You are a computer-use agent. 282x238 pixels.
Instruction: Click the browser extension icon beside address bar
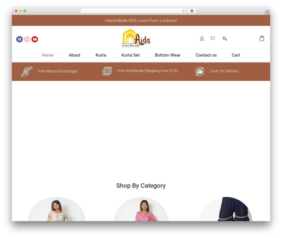click(192, 11)
